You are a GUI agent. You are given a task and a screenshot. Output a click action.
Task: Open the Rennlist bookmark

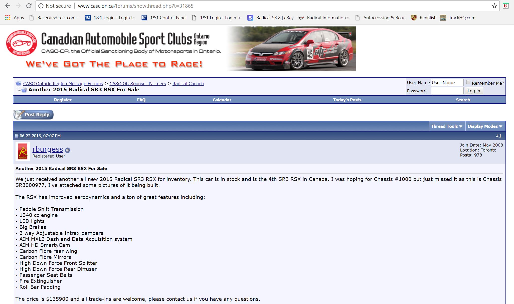(423, 18)
